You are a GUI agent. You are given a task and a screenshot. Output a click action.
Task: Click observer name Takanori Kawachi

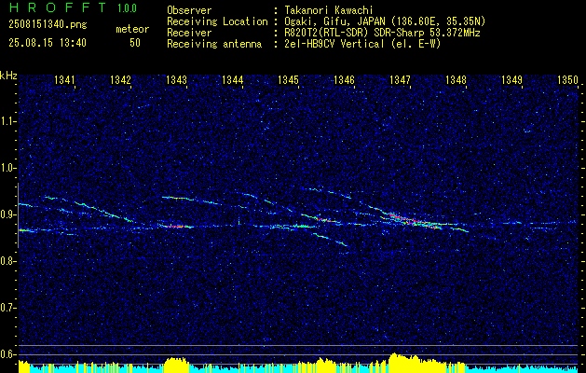(x=329, y=10)
